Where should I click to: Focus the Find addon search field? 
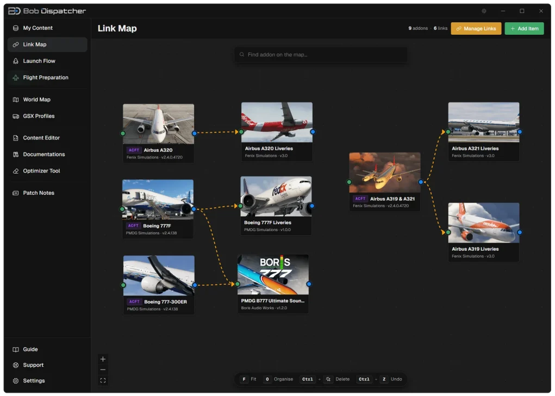(321, 54)
